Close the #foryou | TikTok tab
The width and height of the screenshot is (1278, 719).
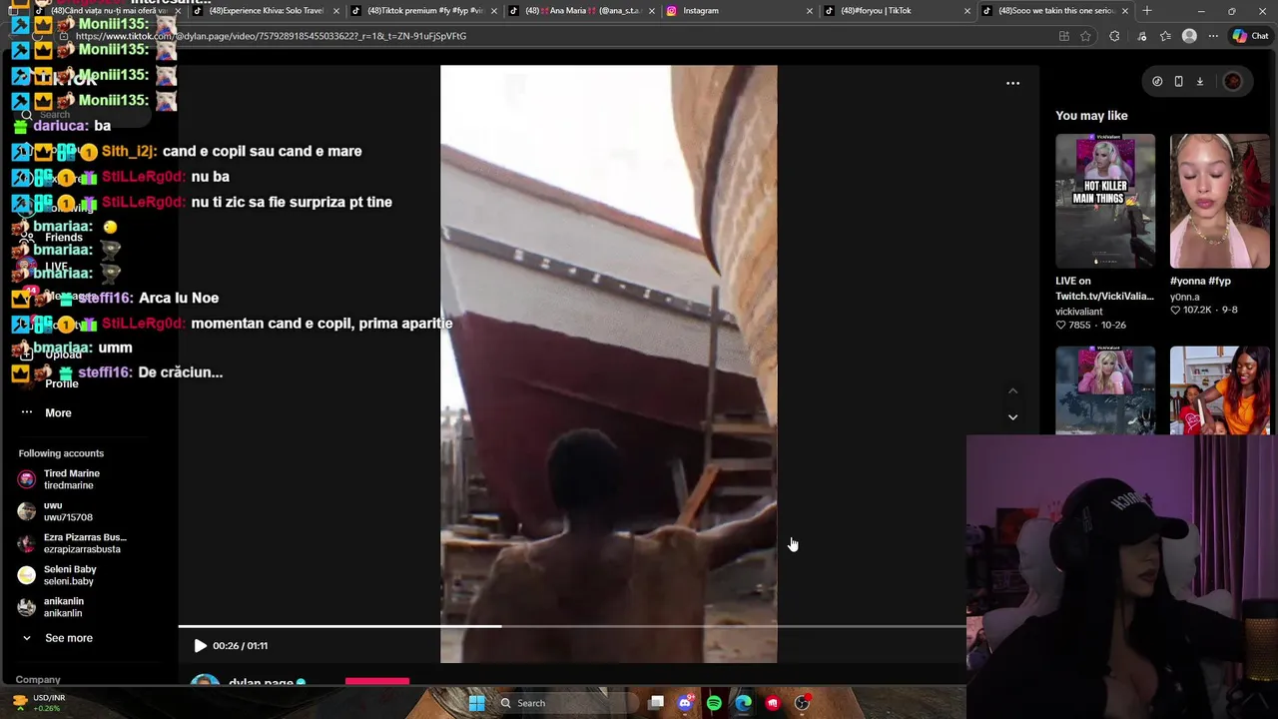point(967,11)
